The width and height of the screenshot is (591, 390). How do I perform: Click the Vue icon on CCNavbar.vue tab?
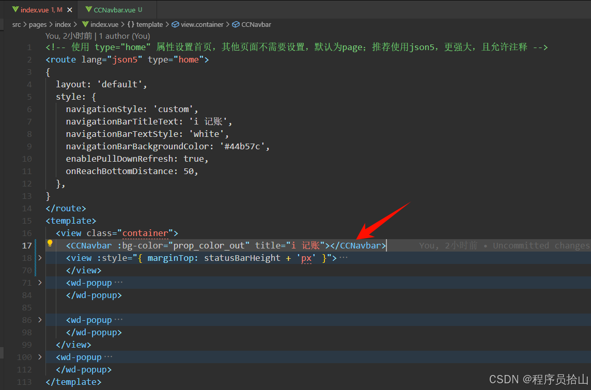88,9
